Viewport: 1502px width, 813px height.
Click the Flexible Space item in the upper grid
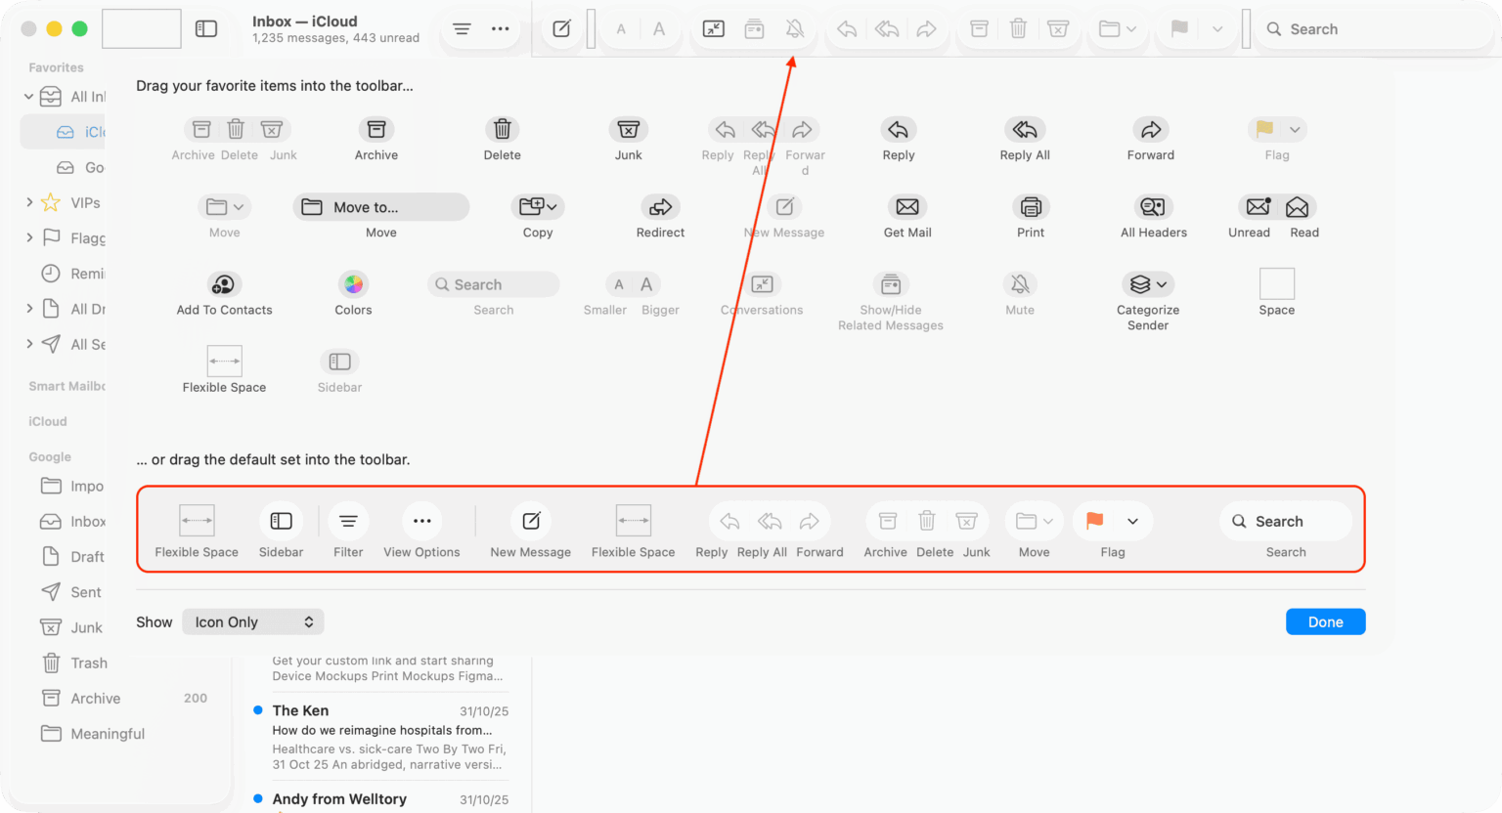click(x=224, y=362)
